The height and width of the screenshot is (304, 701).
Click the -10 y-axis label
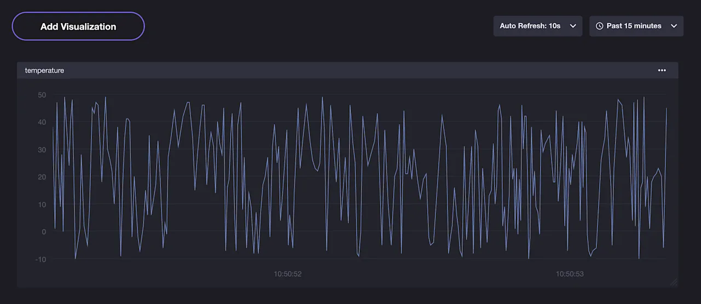(41, 259)
